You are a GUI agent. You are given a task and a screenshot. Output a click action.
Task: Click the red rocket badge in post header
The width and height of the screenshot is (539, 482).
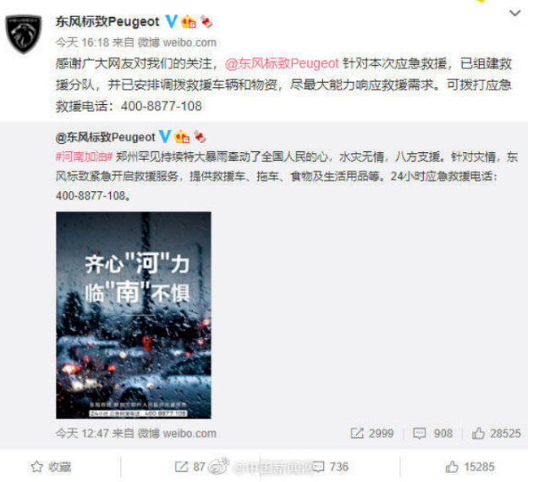[206, 22]
